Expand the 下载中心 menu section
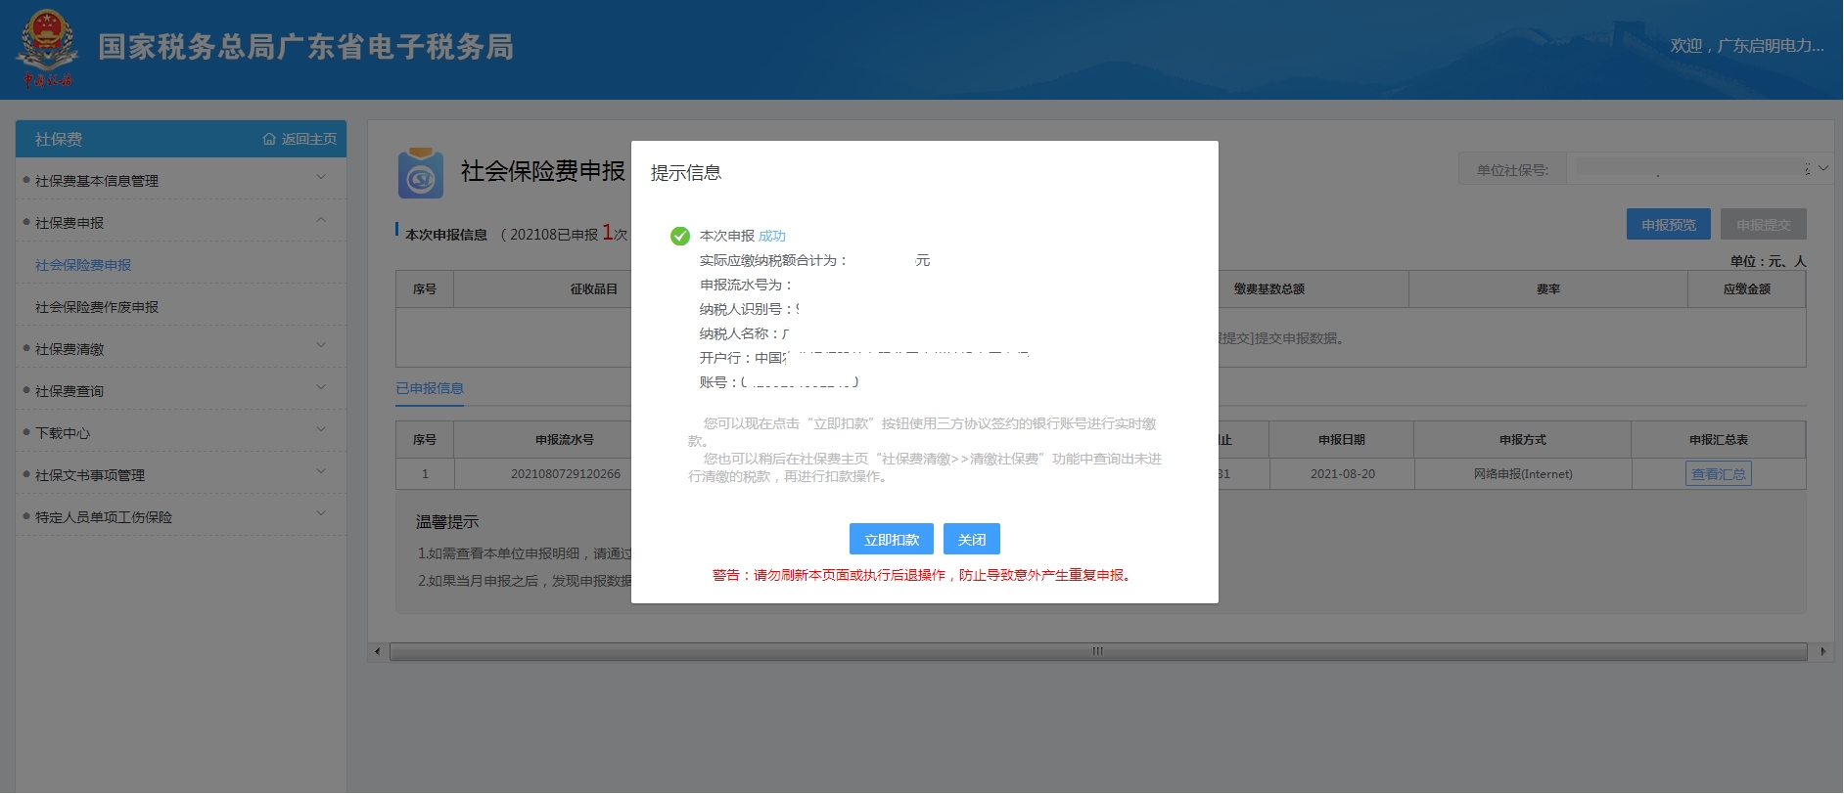Image resolution: width=1844 pixels, height=794 pixels. coord(181,433)
